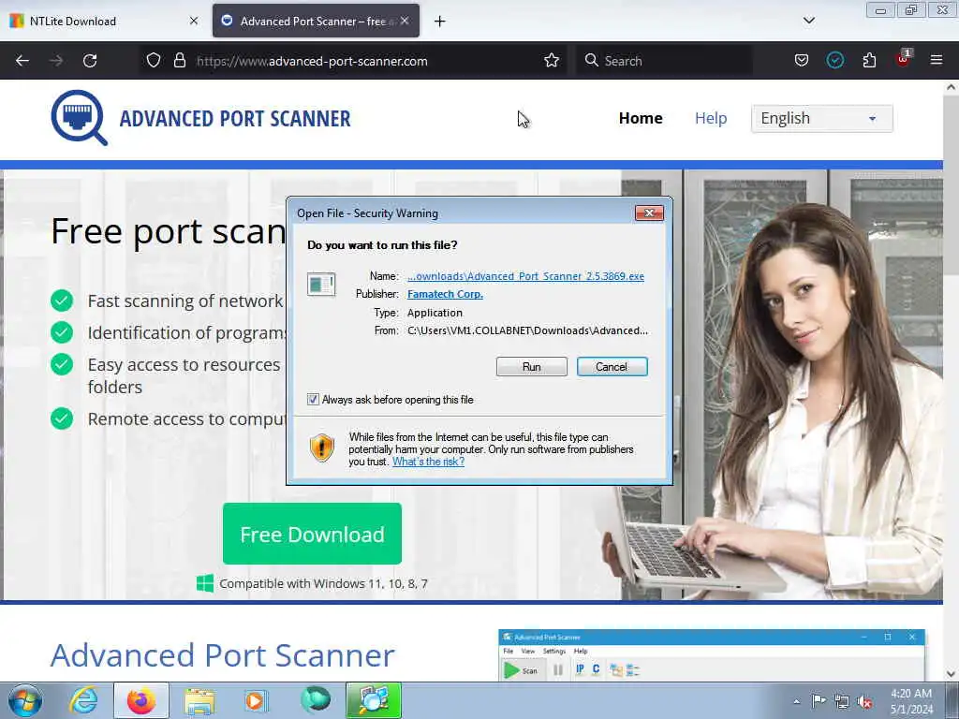Click the green network magnifier taskbar icon
The width and height of the screenshot is (959, 719).
point(374,700)
